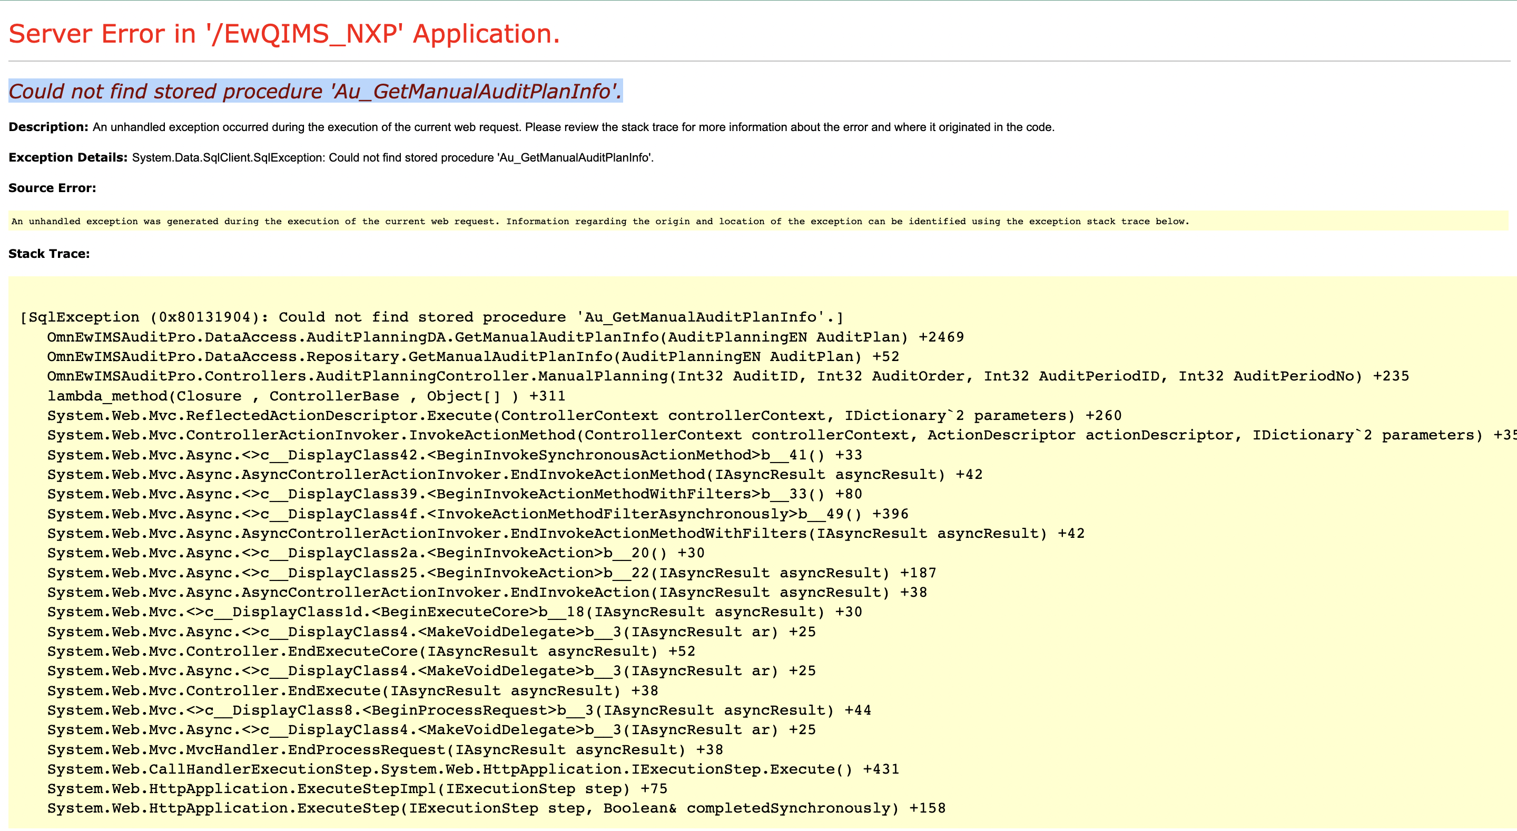Viewport: 1517px width, 831px height.
Task: Click the DisplayClass2a BeginInvokeAction +30 line
Action: [x=376, y=553]
